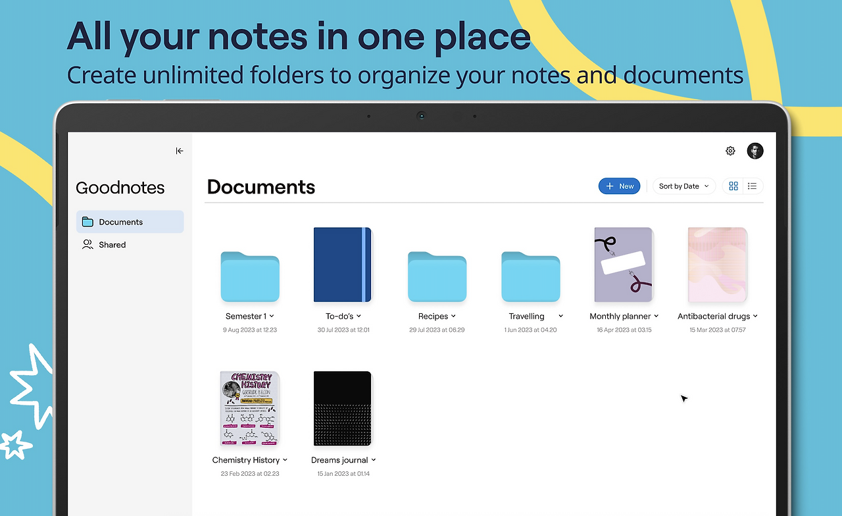Switch to list view
The height and width of the screenshot is (516, 842).
752,186
